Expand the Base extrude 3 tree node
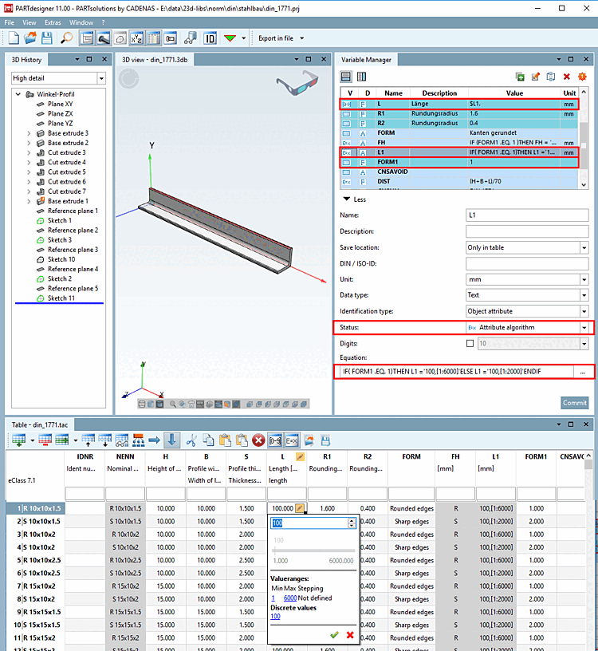The image size is (598, 651). [30, 133]
